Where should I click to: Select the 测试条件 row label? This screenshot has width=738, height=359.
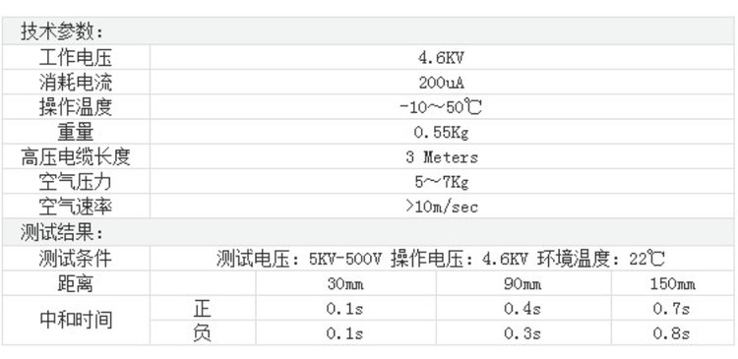(x=76, y=259)
